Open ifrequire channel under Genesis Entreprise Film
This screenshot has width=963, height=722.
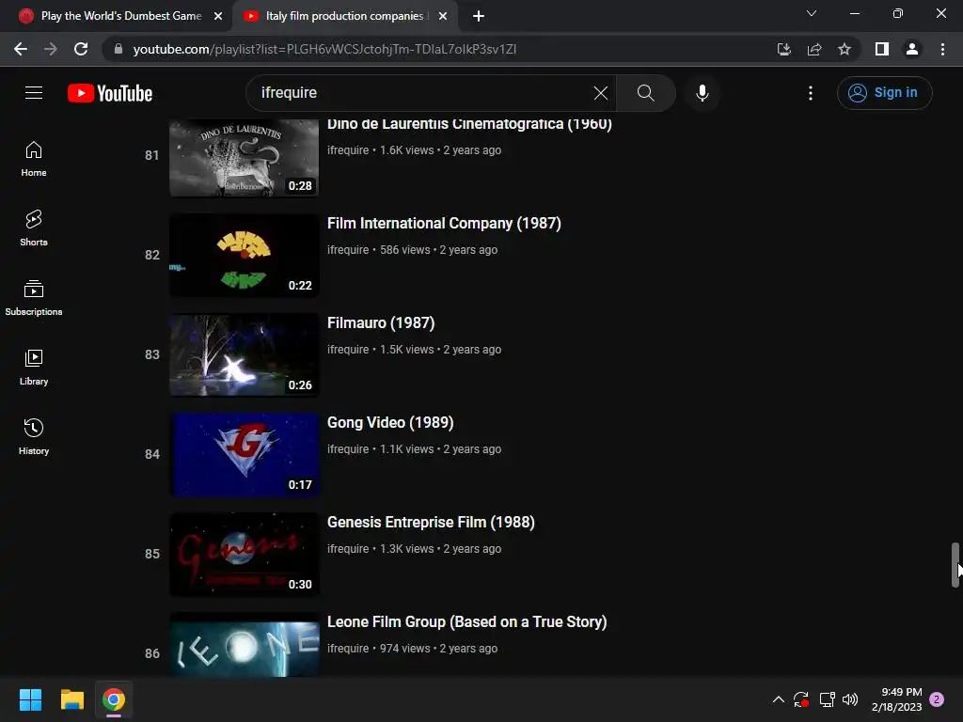[348, 549]
